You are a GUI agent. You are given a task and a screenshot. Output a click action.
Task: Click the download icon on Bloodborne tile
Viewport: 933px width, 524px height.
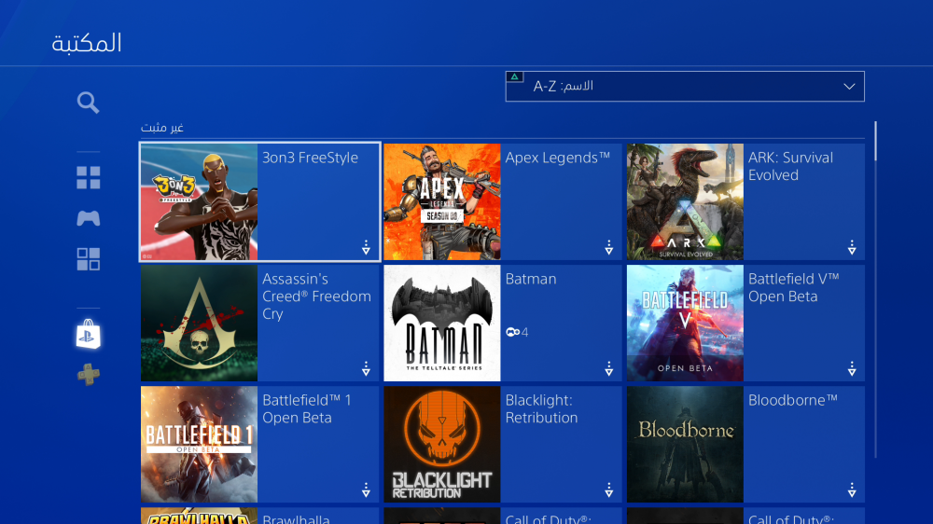[852, 490]
